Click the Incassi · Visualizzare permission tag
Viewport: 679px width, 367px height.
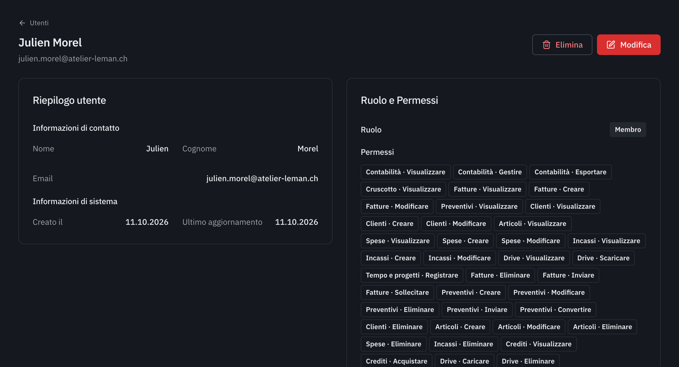click(x=606, y=241)
